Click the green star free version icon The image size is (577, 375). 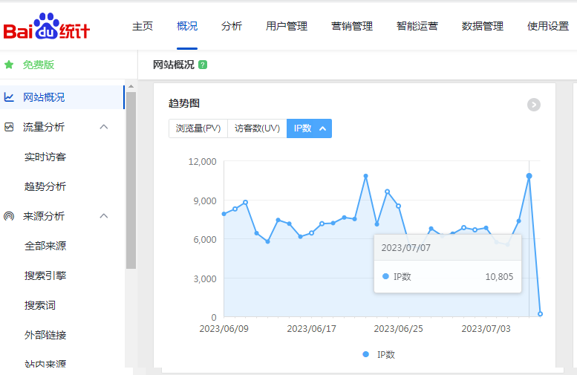pos(9,65)
